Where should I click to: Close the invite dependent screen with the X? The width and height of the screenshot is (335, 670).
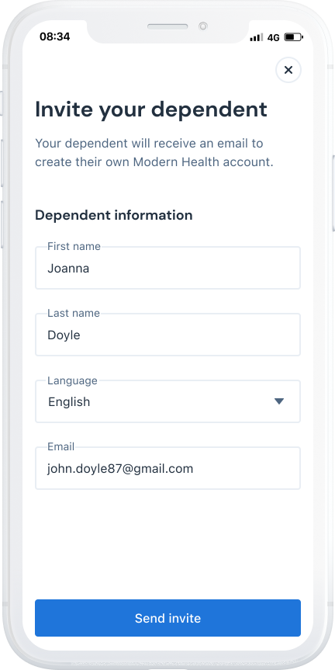pyautogui.click(x=288, y=70)
